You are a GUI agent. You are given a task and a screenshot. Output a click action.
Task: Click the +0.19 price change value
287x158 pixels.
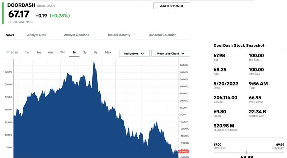pos(41,16)
